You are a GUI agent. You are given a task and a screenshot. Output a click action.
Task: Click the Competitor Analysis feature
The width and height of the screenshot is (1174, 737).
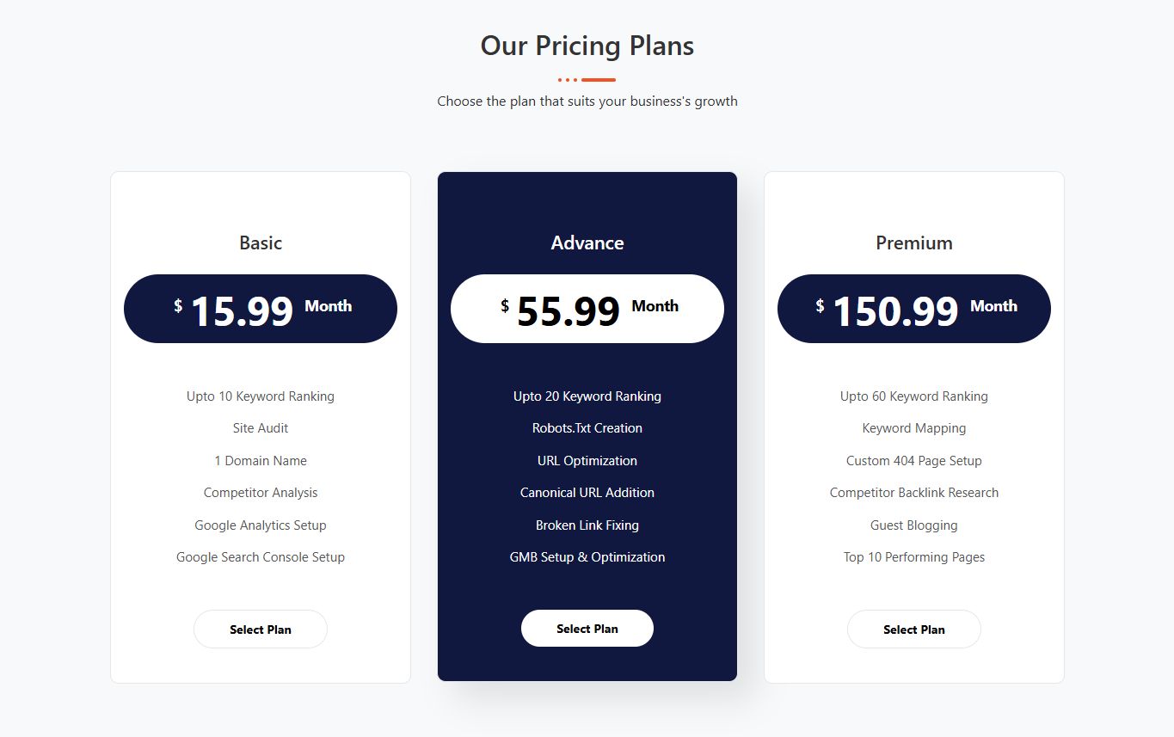point(260,493)
